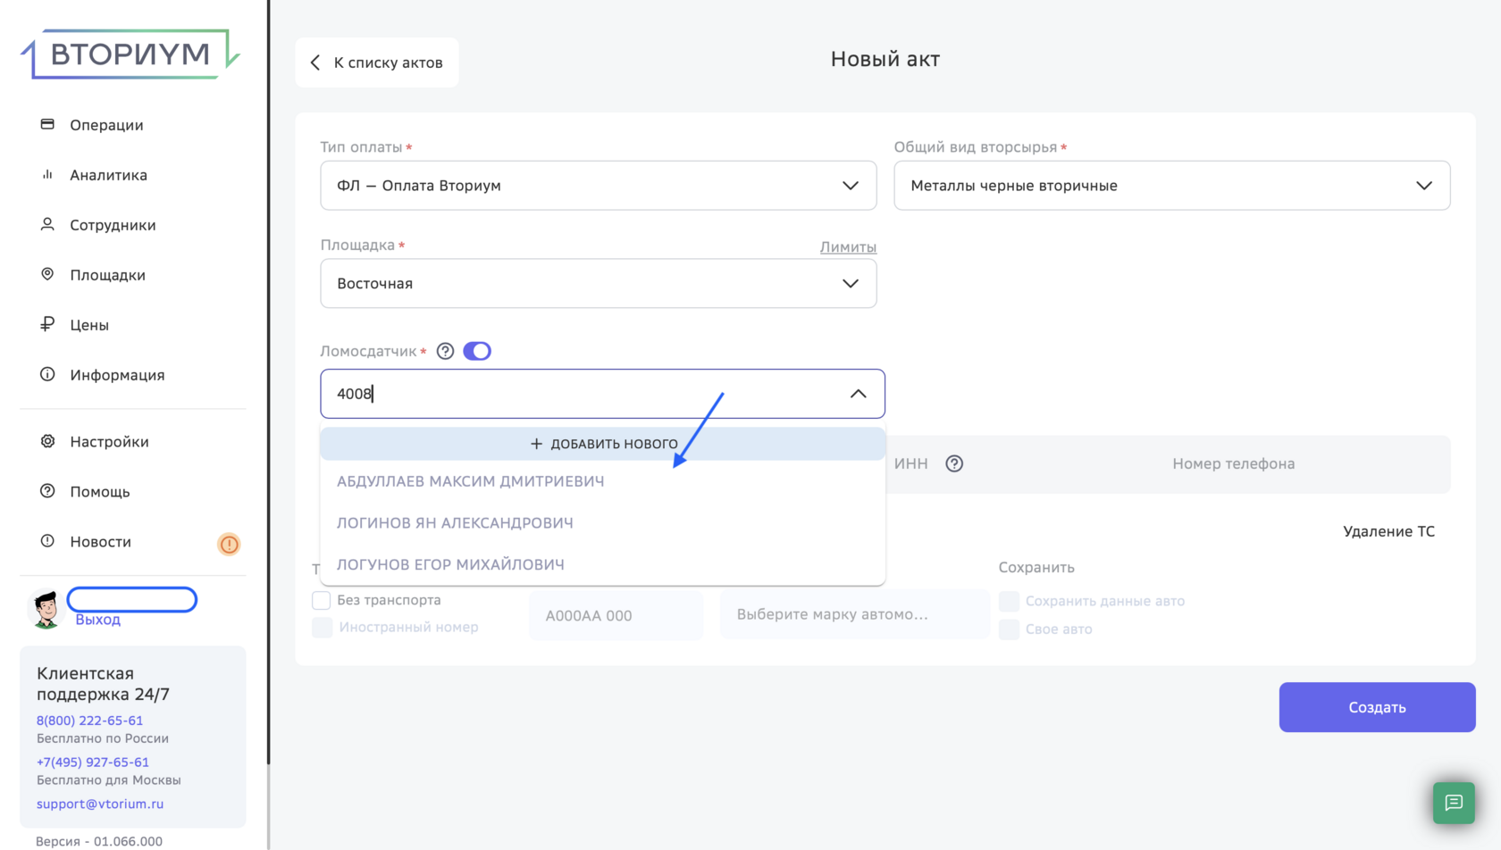
Task: Click the Цены ruble icon
Action: 47,324
